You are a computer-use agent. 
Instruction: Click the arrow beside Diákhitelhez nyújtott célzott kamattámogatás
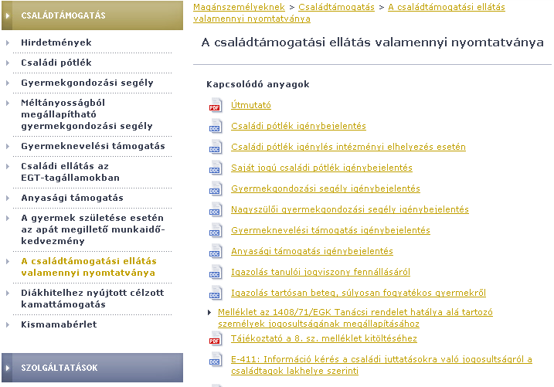click(8, 293)
